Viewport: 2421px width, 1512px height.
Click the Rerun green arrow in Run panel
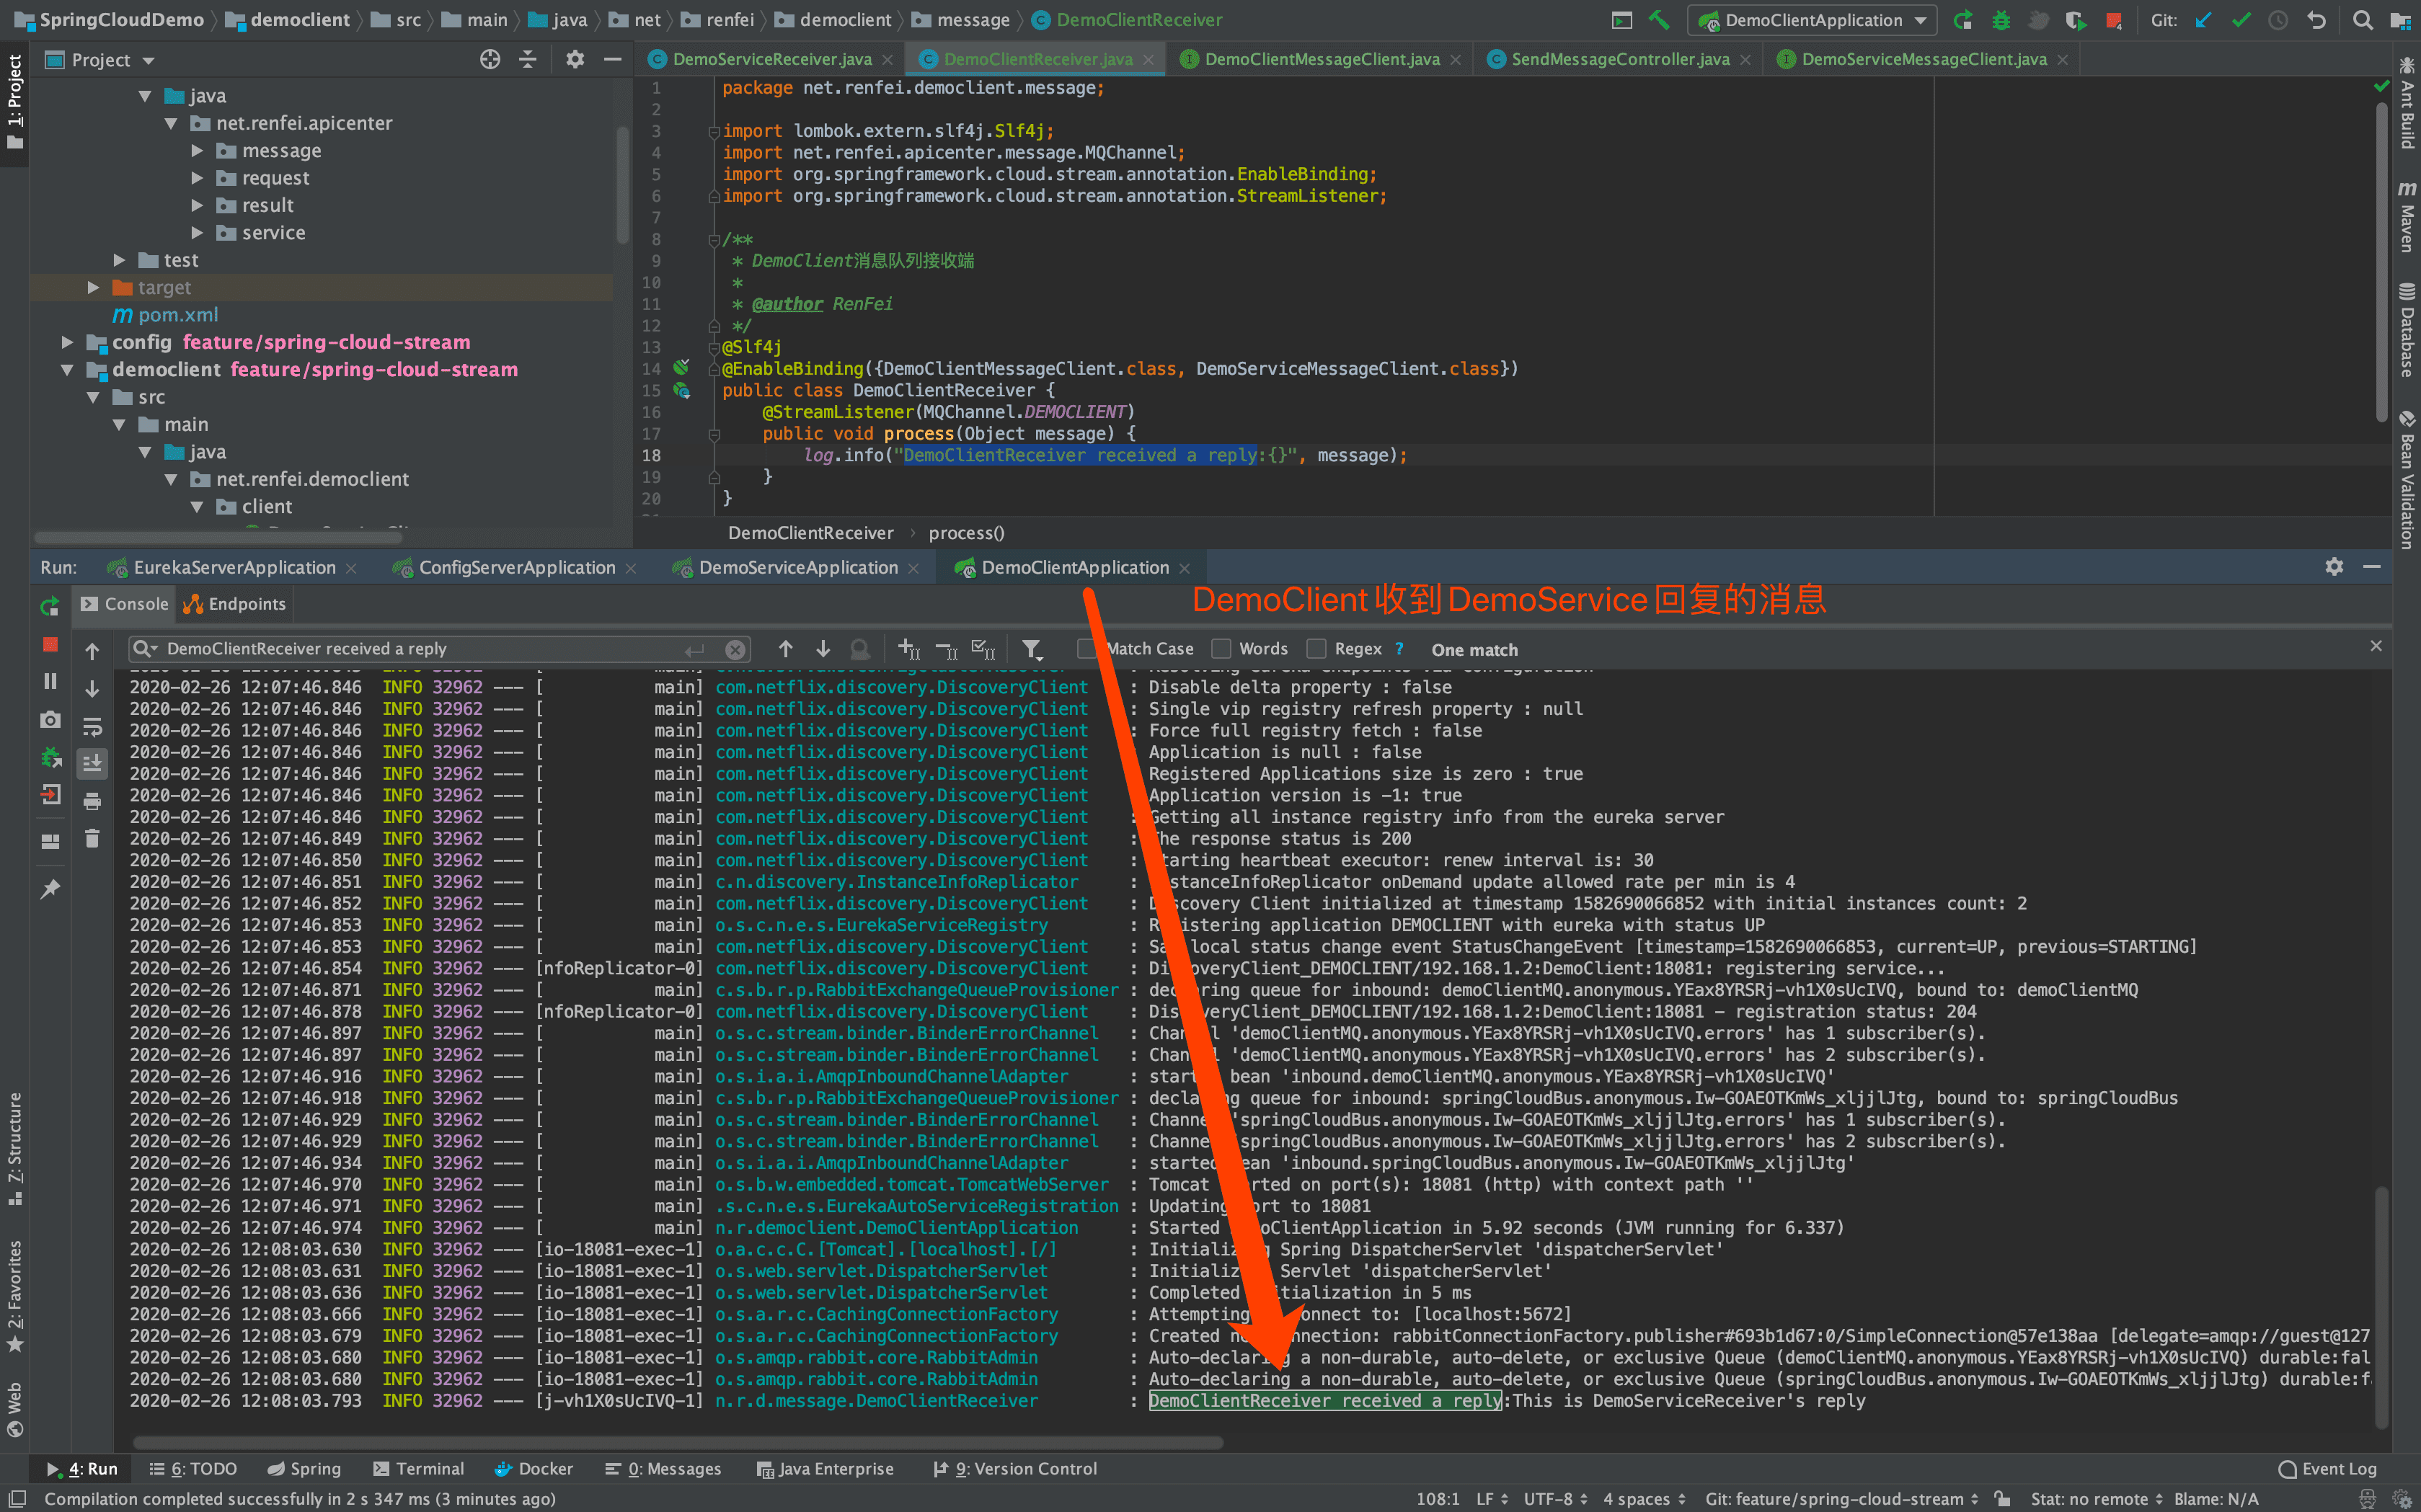(50, 606)
